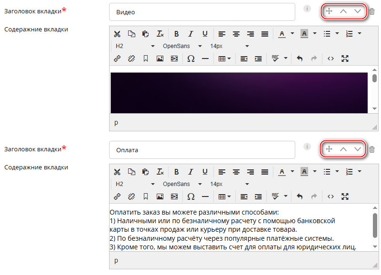Open the table menu in the Оплата editor

point(224,196)
